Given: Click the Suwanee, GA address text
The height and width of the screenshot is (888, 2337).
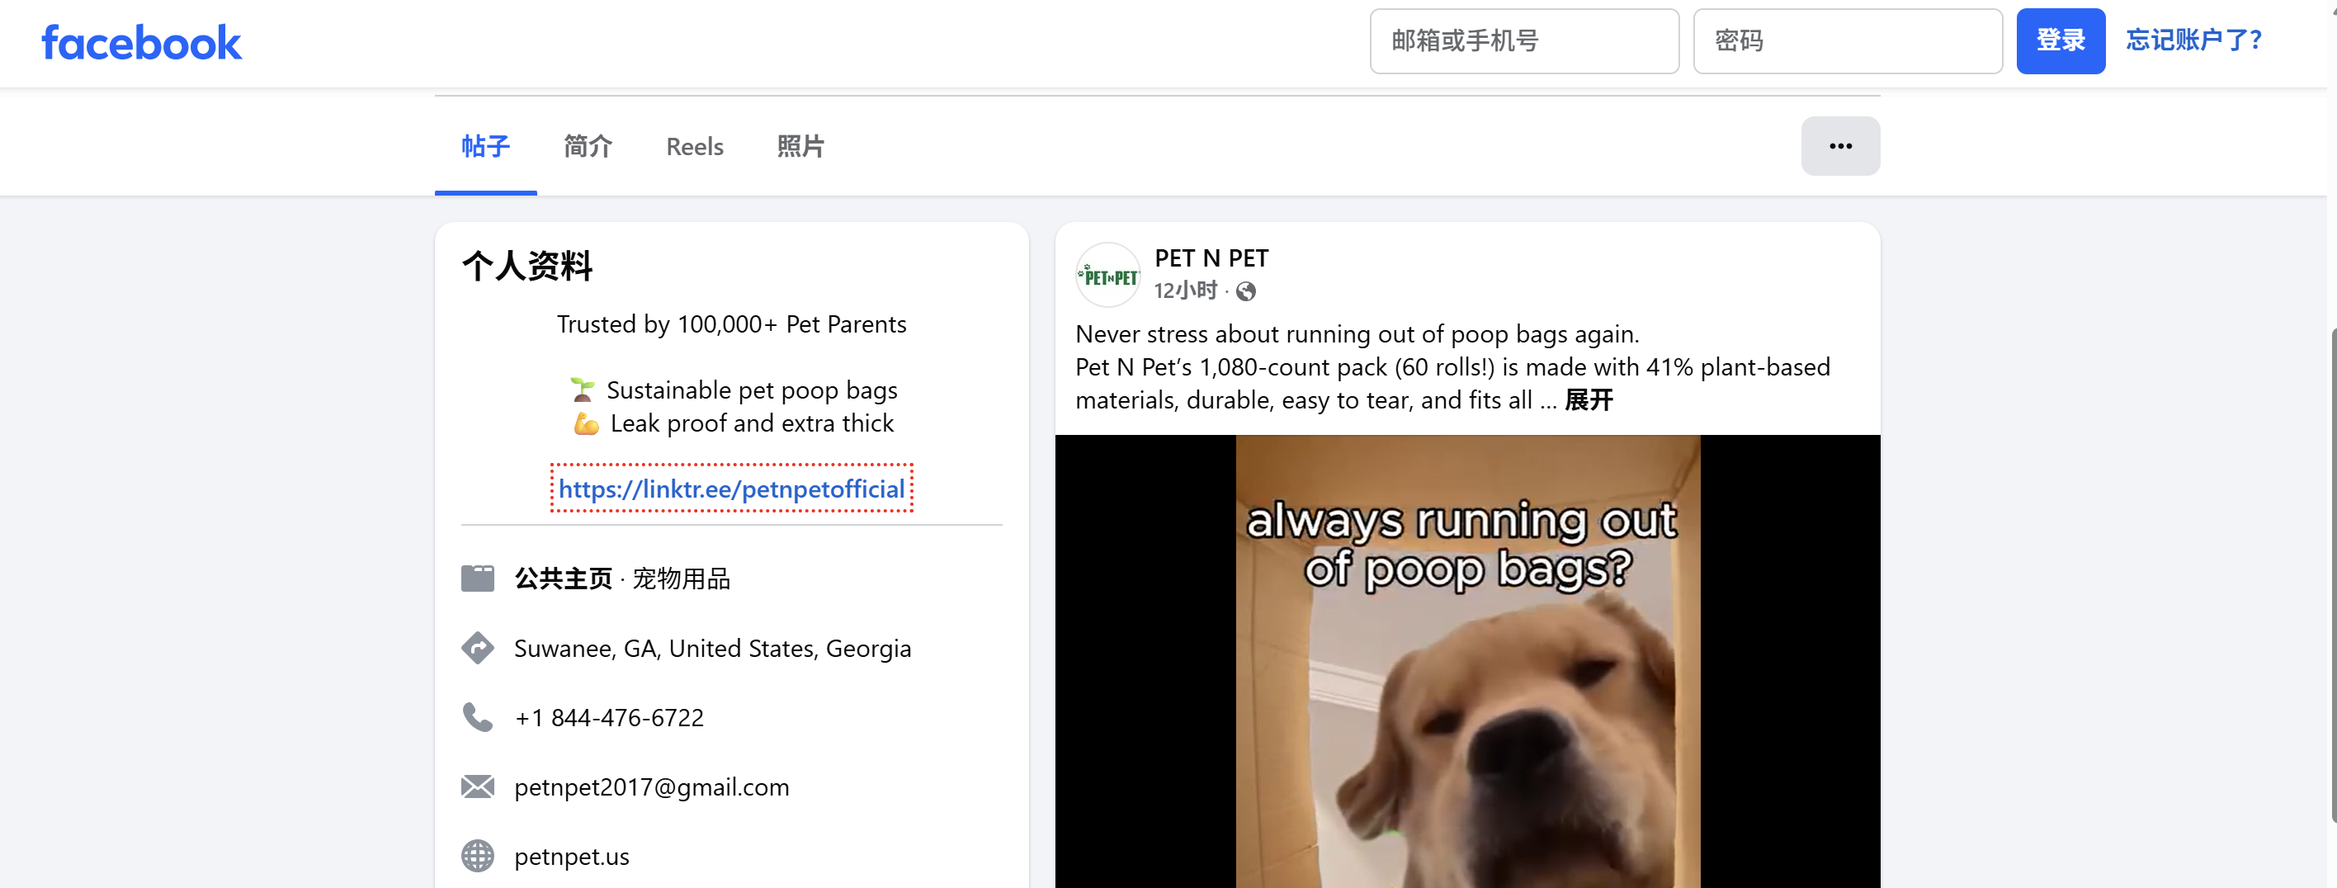Looking at the screenshot, I should click(712, 649).
